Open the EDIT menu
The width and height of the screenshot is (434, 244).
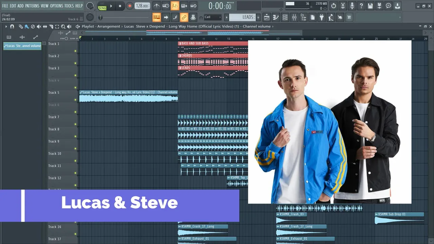tap(13, 6)
